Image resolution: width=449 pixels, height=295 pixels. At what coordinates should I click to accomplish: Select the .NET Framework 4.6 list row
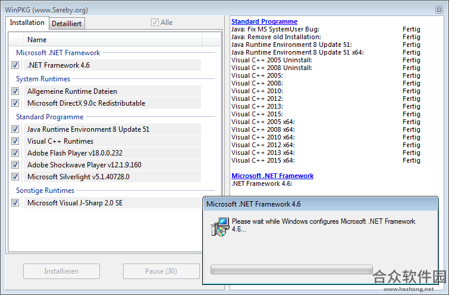coord(112,65)
